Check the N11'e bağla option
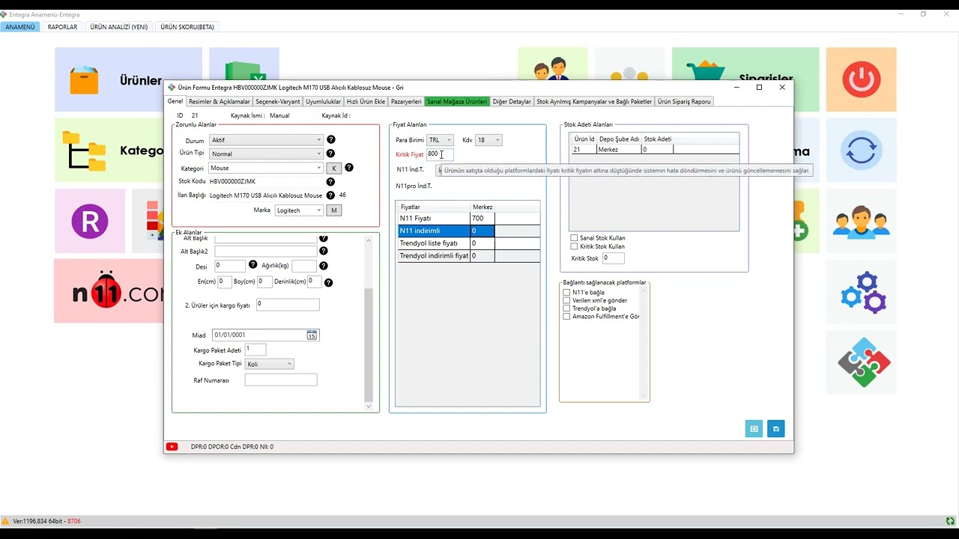The image size is (959, 539). coord(567,293)
